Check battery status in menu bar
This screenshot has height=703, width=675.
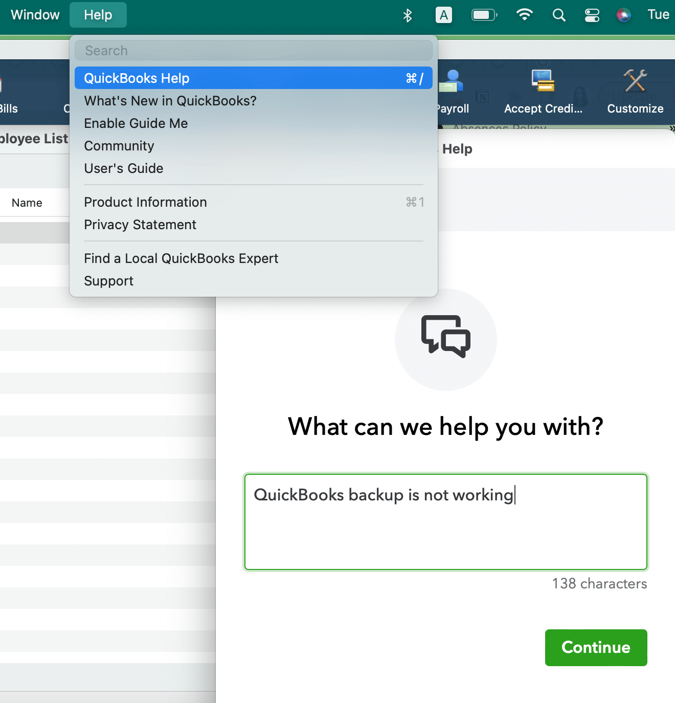(484, 15)
